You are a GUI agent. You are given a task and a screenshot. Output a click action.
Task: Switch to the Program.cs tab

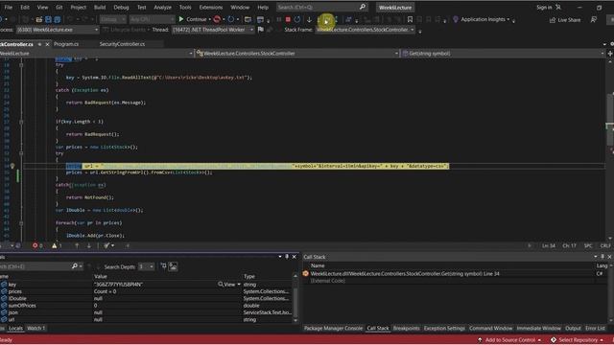pyautogui.click(x=66, y=44)
